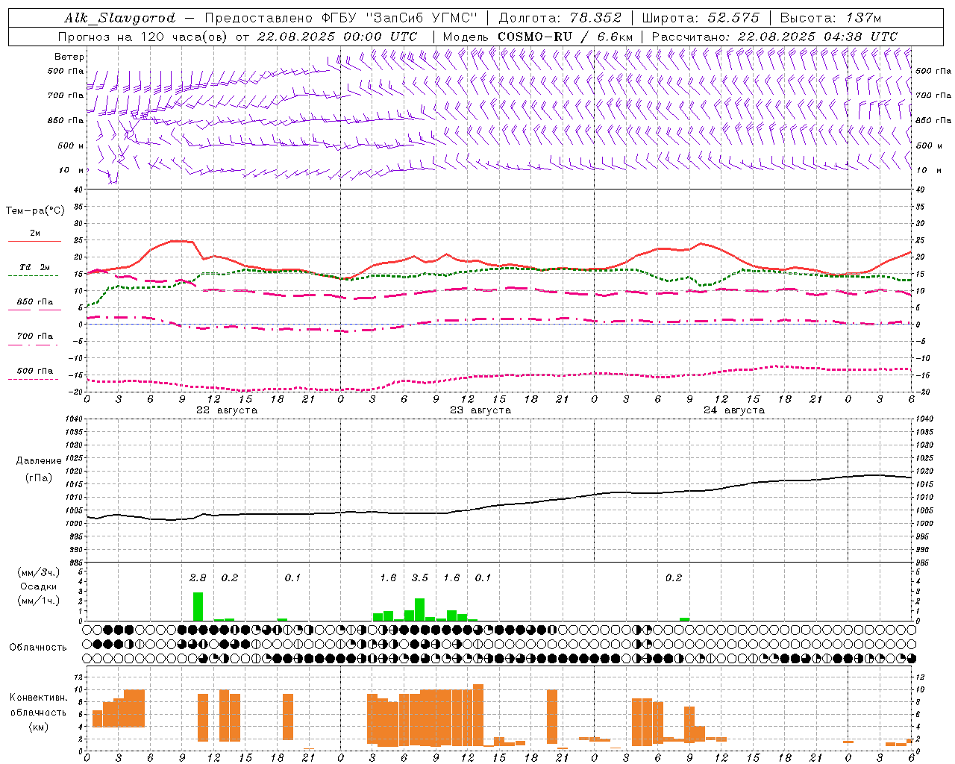Click the longitude value 78.352
The image size is (955, 764).
(x=591, y=18)
